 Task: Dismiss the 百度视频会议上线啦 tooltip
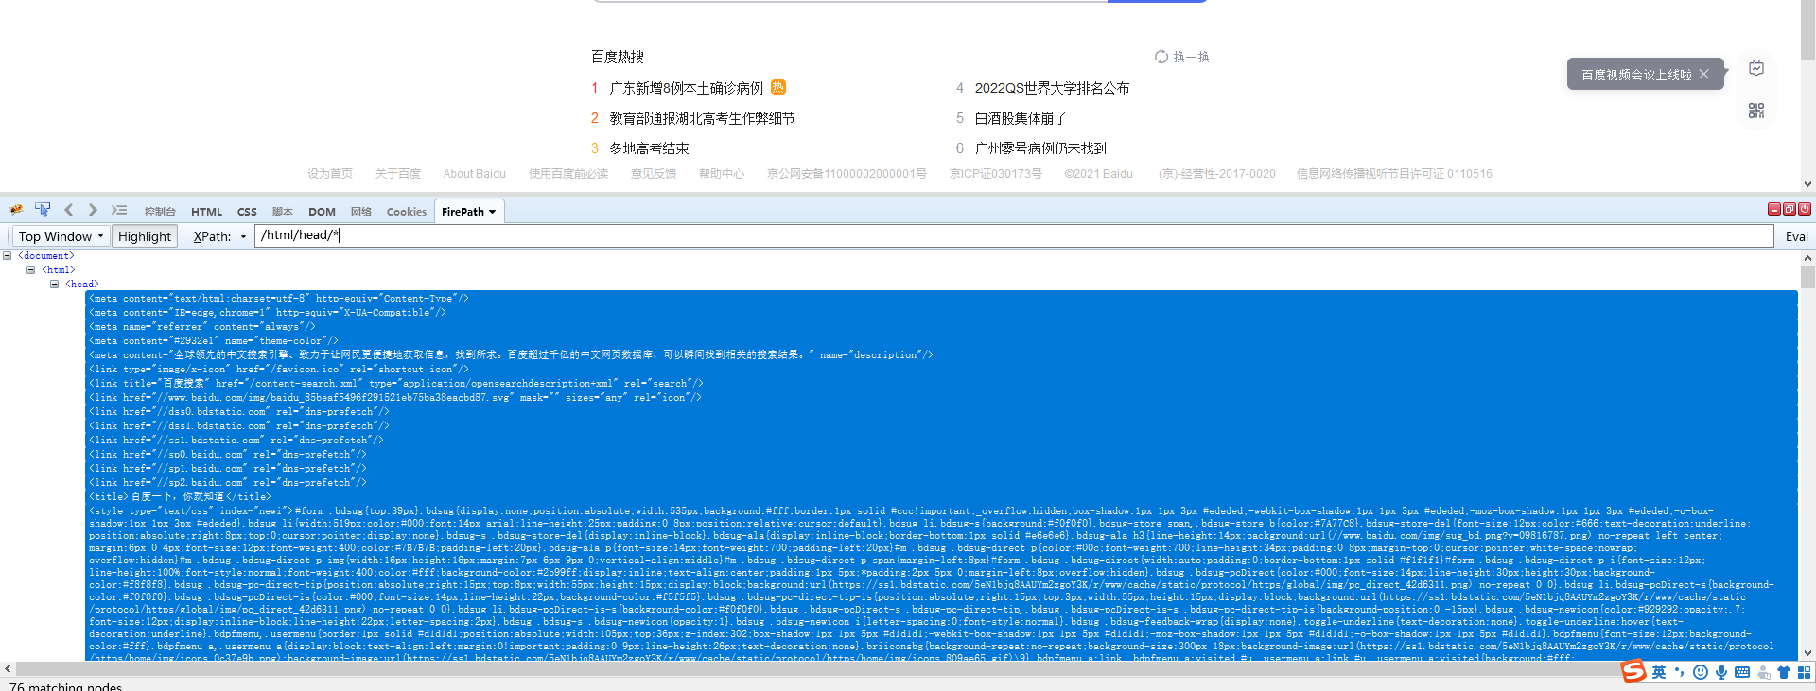pyautogui.click(x=1704, y=74)
